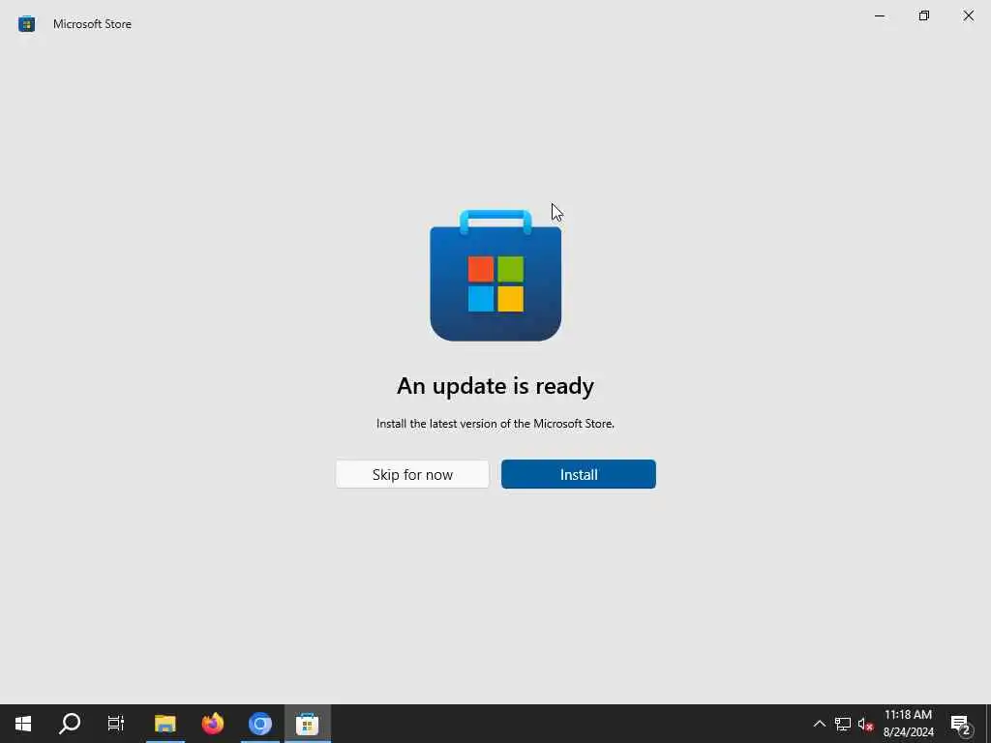Click the large Microsoft Store bag logo
The width and height of the screenshot is (991, 743).
point(495,276)
